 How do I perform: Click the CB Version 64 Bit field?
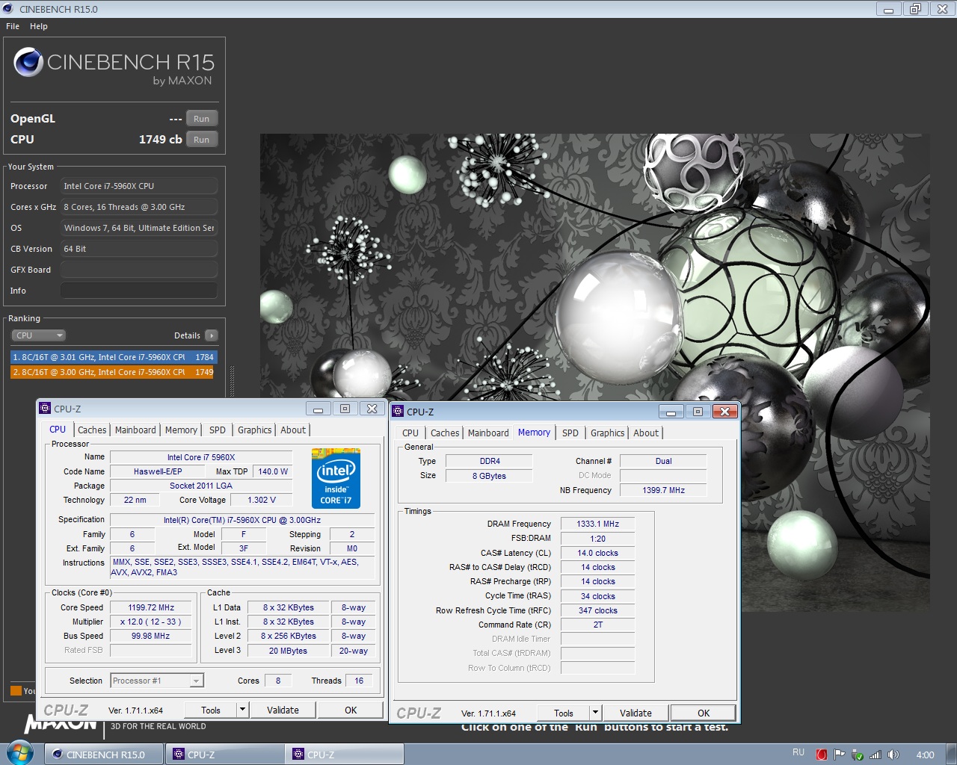coord(139,249)
